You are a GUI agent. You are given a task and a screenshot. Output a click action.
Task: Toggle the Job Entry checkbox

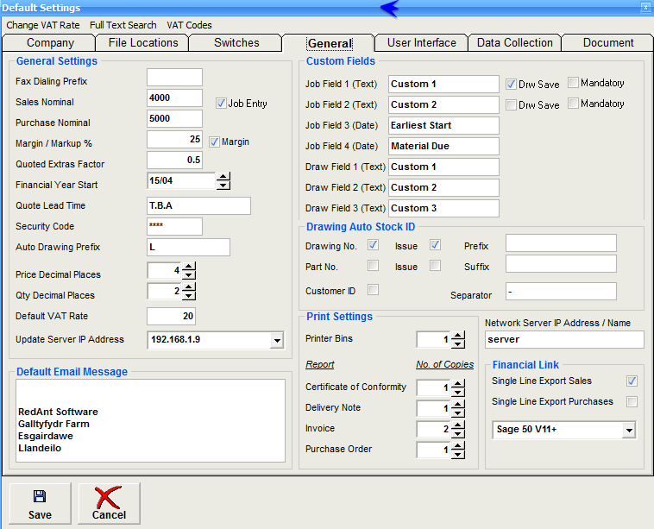point(221,103)
